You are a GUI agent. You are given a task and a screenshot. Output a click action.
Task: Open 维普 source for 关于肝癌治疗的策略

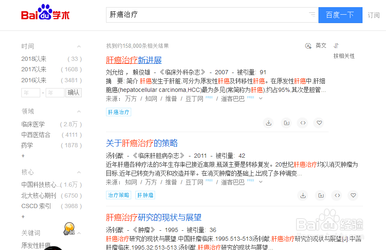[171, 182]
